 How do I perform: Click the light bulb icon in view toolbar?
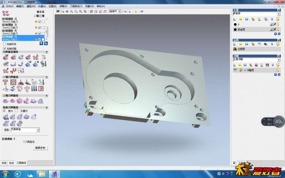point(135,11)
